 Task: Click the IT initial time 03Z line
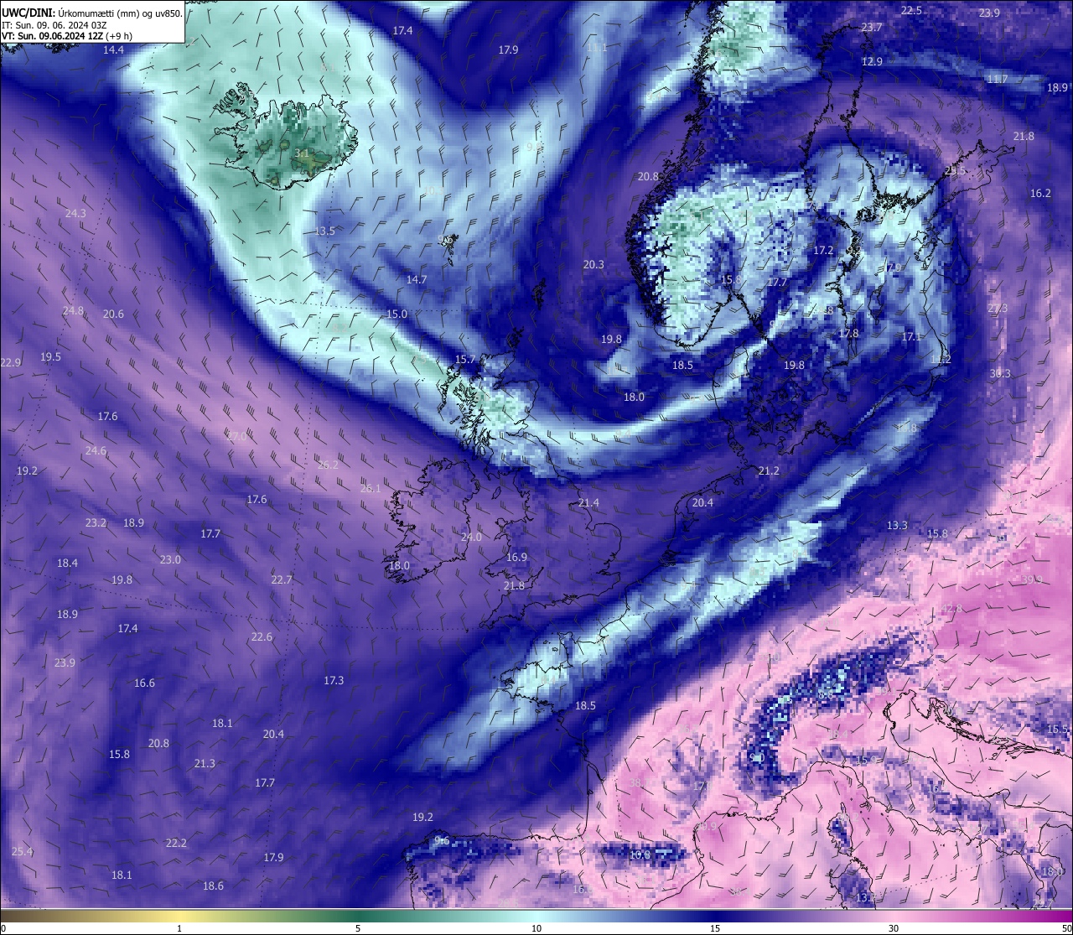point(54,24)
